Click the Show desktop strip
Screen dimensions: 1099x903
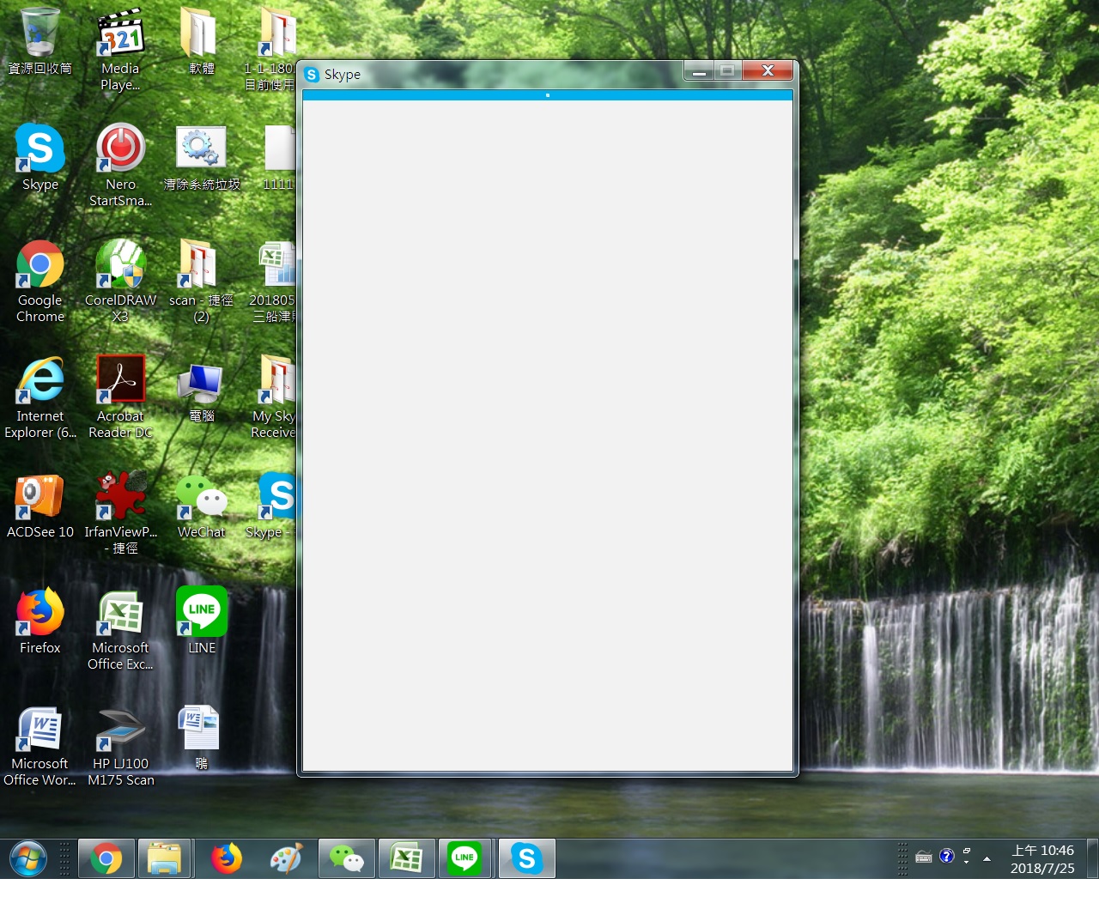pos(1092,858)
